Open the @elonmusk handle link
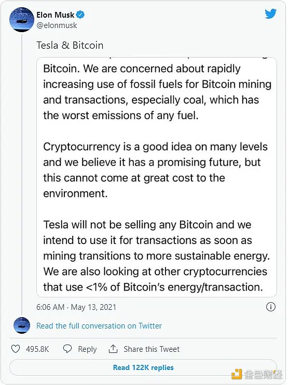This screenshot has width=288, height=385. point(57,25)
